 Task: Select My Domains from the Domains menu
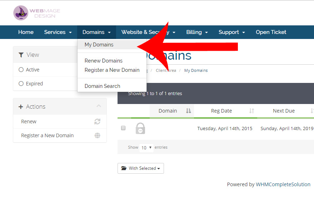pyautogui.click(x=99, y=45)
